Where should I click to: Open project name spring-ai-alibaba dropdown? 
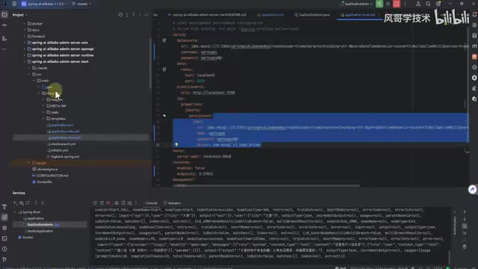coord(44,4)
